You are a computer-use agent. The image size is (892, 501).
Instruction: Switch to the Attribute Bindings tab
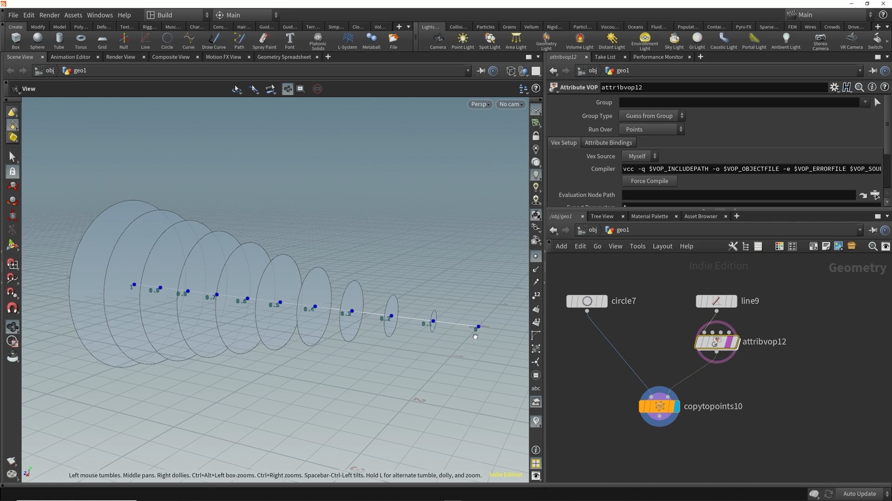tap(608, 143)
